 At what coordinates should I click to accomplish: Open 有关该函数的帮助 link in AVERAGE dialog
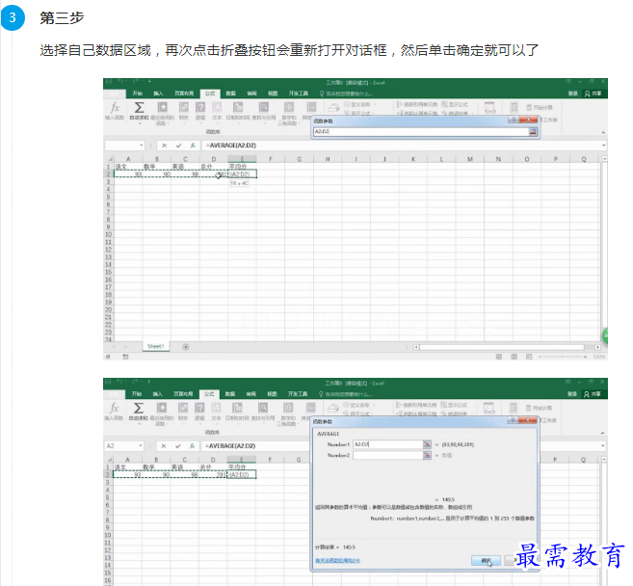[x=337, y=560]
